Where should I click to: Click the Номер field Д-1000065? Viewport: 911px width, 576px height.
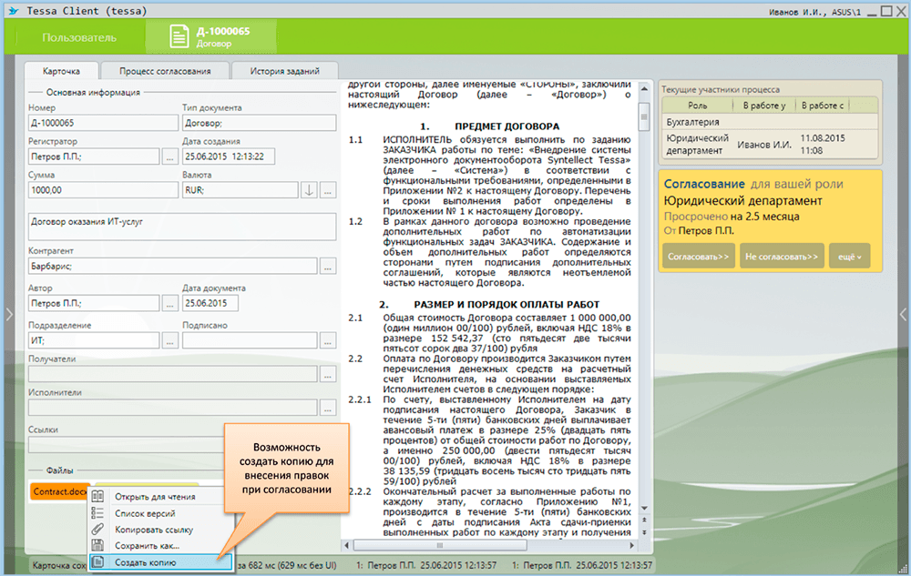(103, 123)
